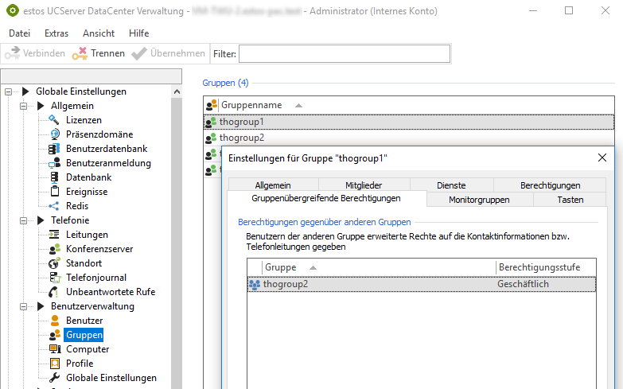
Task: Click the Benutzerdatenbank icon
Action: tap(54, 149)
